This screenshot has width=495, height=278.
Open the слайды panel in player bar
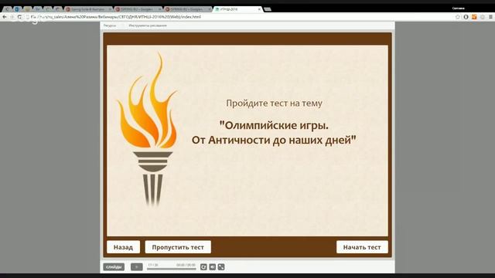coord(114,267)
